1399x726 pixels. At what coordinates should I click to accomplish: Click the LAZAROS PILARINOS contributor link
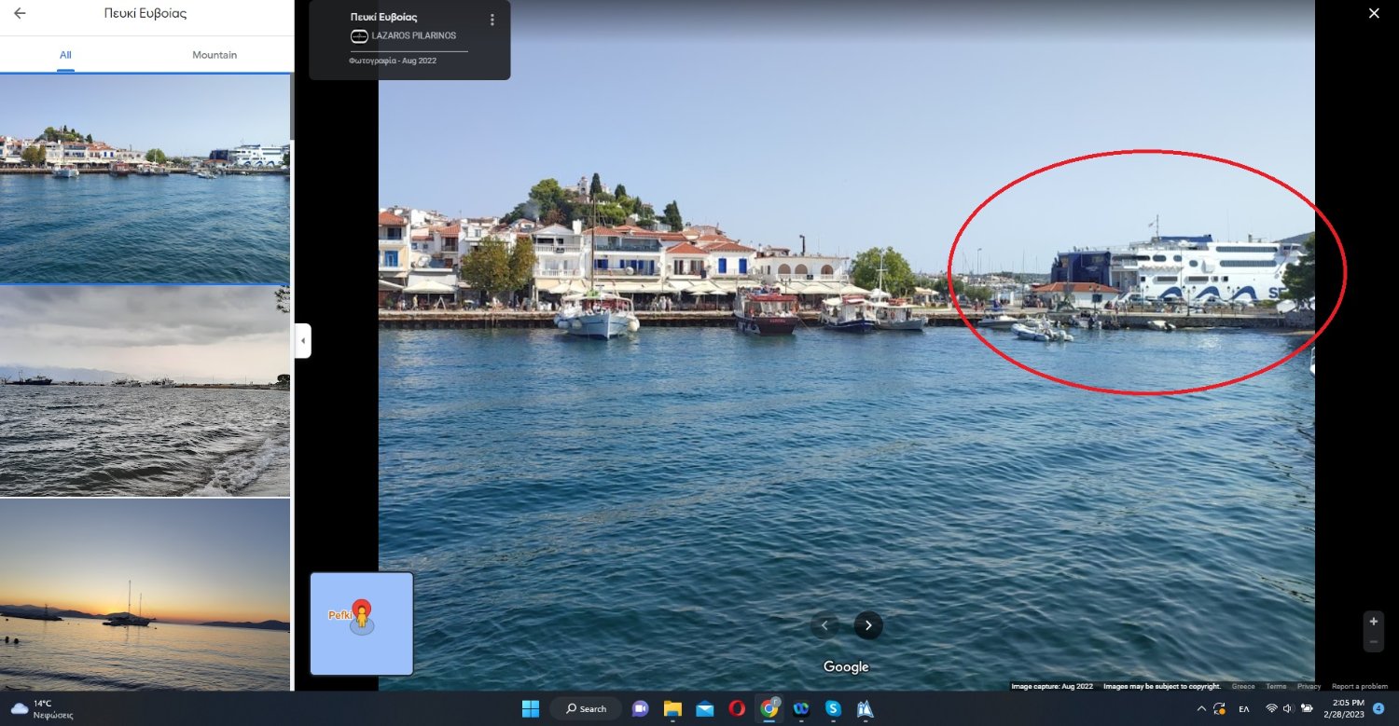(413, 35)
